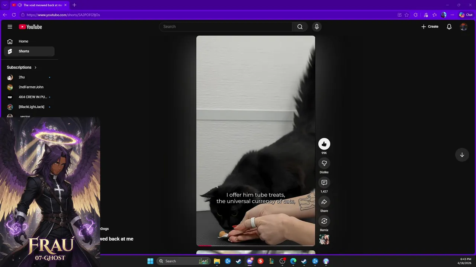Open the sound source thumbnail below Remix
Viewport: 476px width, 267px height.
(x=324, y=240)
